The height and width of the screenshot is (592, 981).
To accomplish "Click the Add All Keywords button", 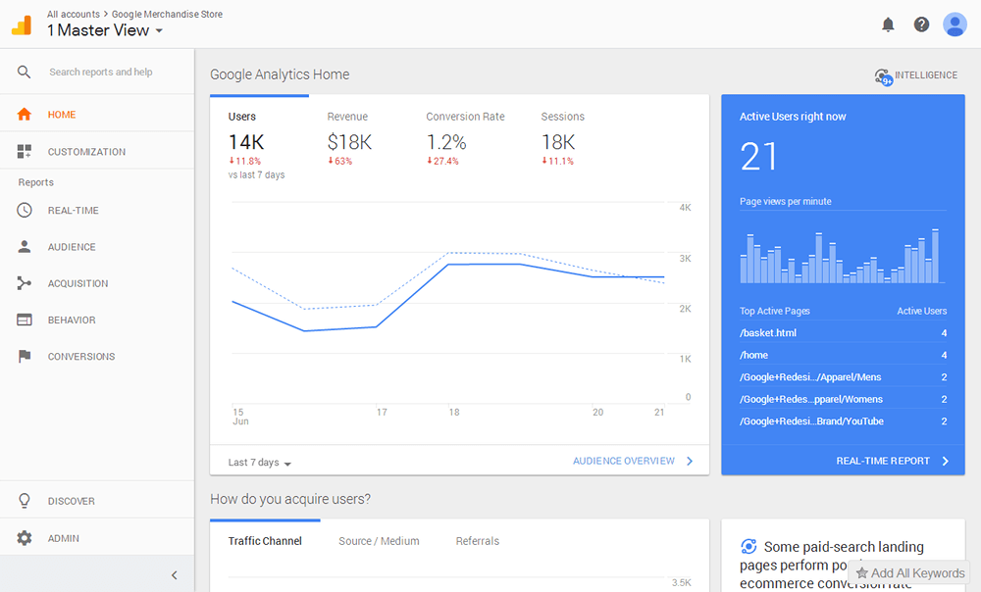I will 910,573.
